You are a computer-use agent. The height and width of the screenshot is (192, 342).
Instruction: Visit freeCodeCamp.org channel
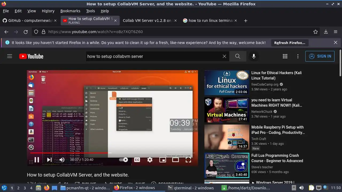265,84
